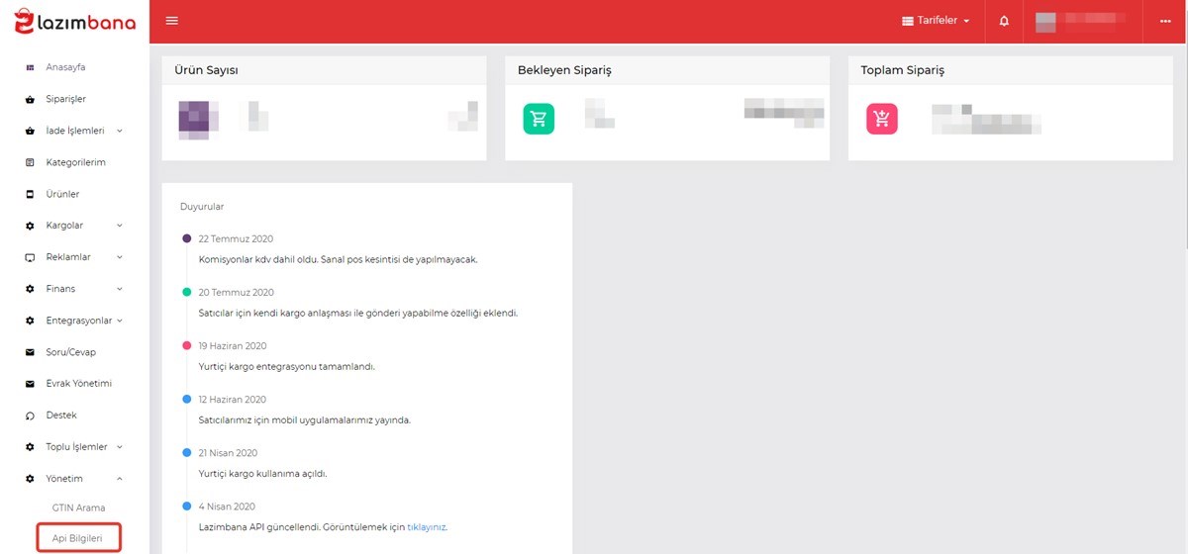1188x554 pixels.
Task: Open İade İşlemleri menu item
Action: click(74, 131)
